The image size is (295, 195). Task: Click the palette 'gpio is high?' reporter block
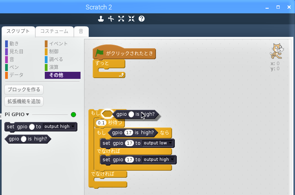[x=27, y=139]
